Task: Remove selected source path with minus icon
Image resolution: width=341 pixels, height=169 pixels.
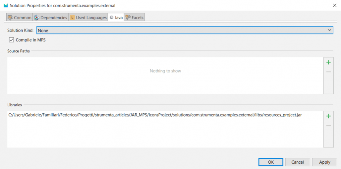Action: pos(328,72)
